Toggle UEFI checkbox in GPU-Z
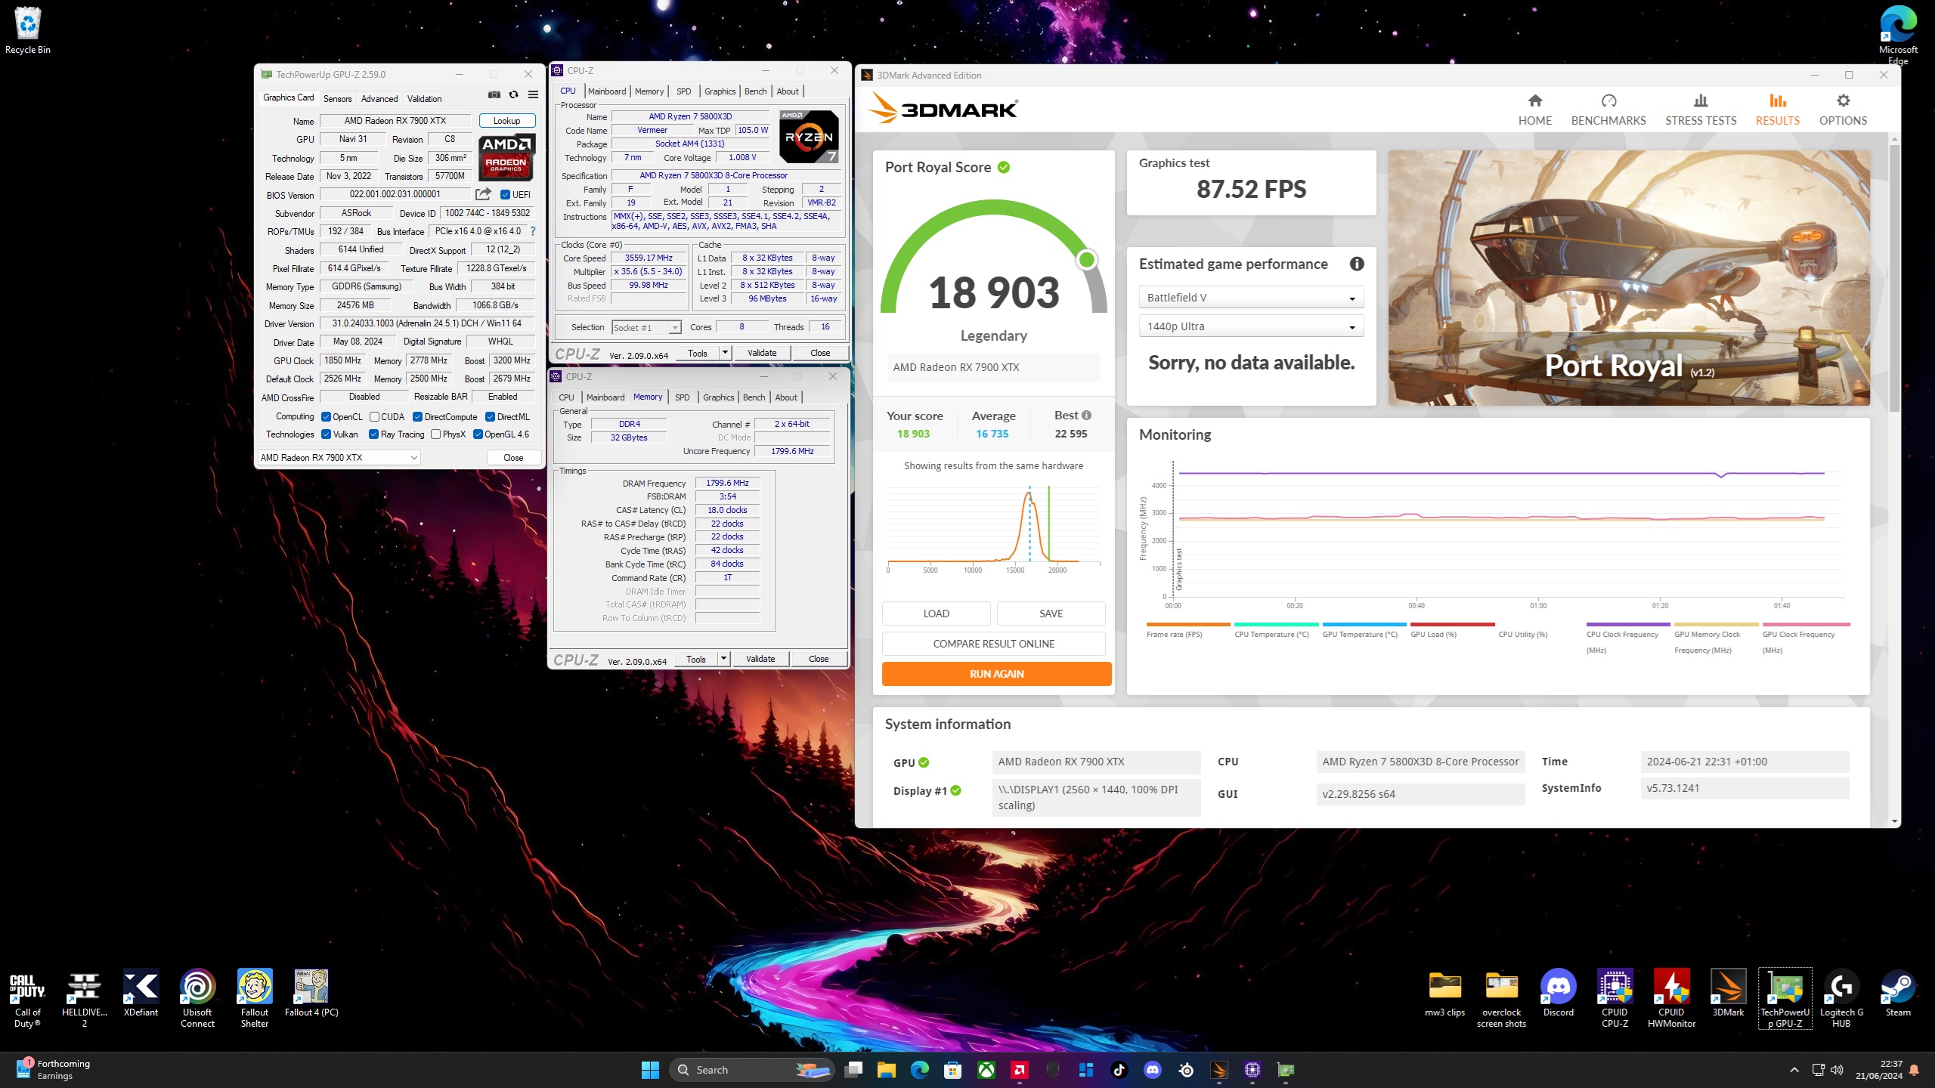Viewport: 1935px width, 1088px height. (505, 194)
